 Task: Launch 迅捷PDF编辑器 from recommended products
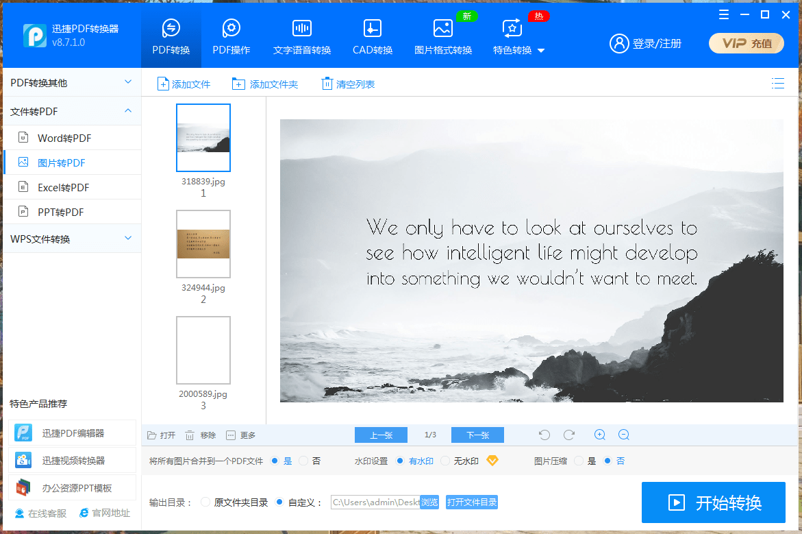point(72,433)
